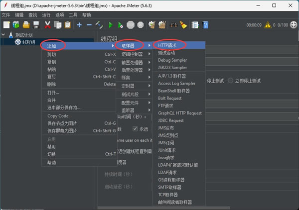
Task: Click the Search binoculars icon
Action: (x=173, y=25)
